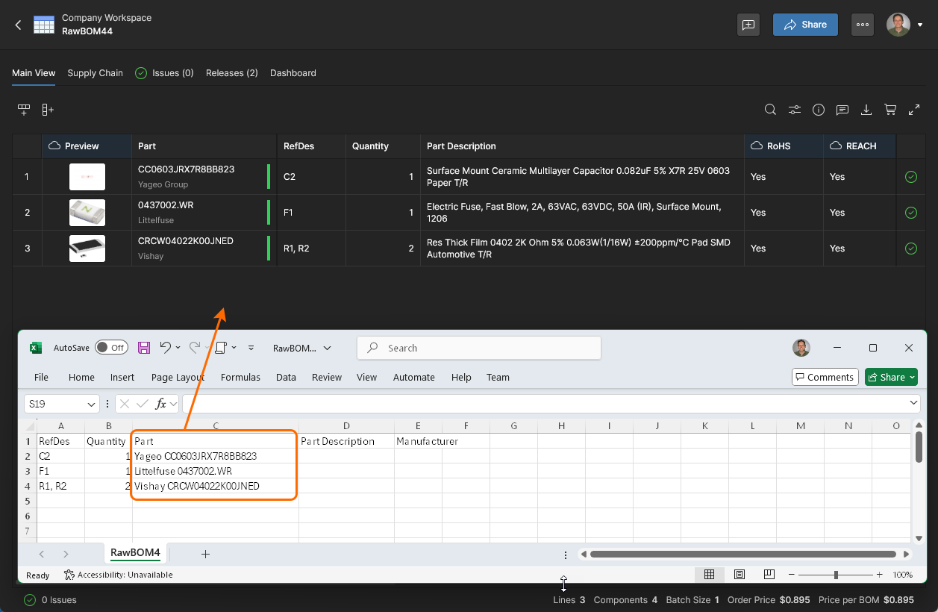The image size is (938, 612).
Task: Click the add row icon
Action: coord(24,110)
